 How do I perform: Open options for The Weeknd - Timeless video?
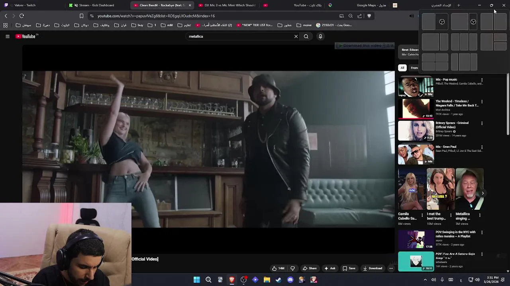click(x=482, y=102)
